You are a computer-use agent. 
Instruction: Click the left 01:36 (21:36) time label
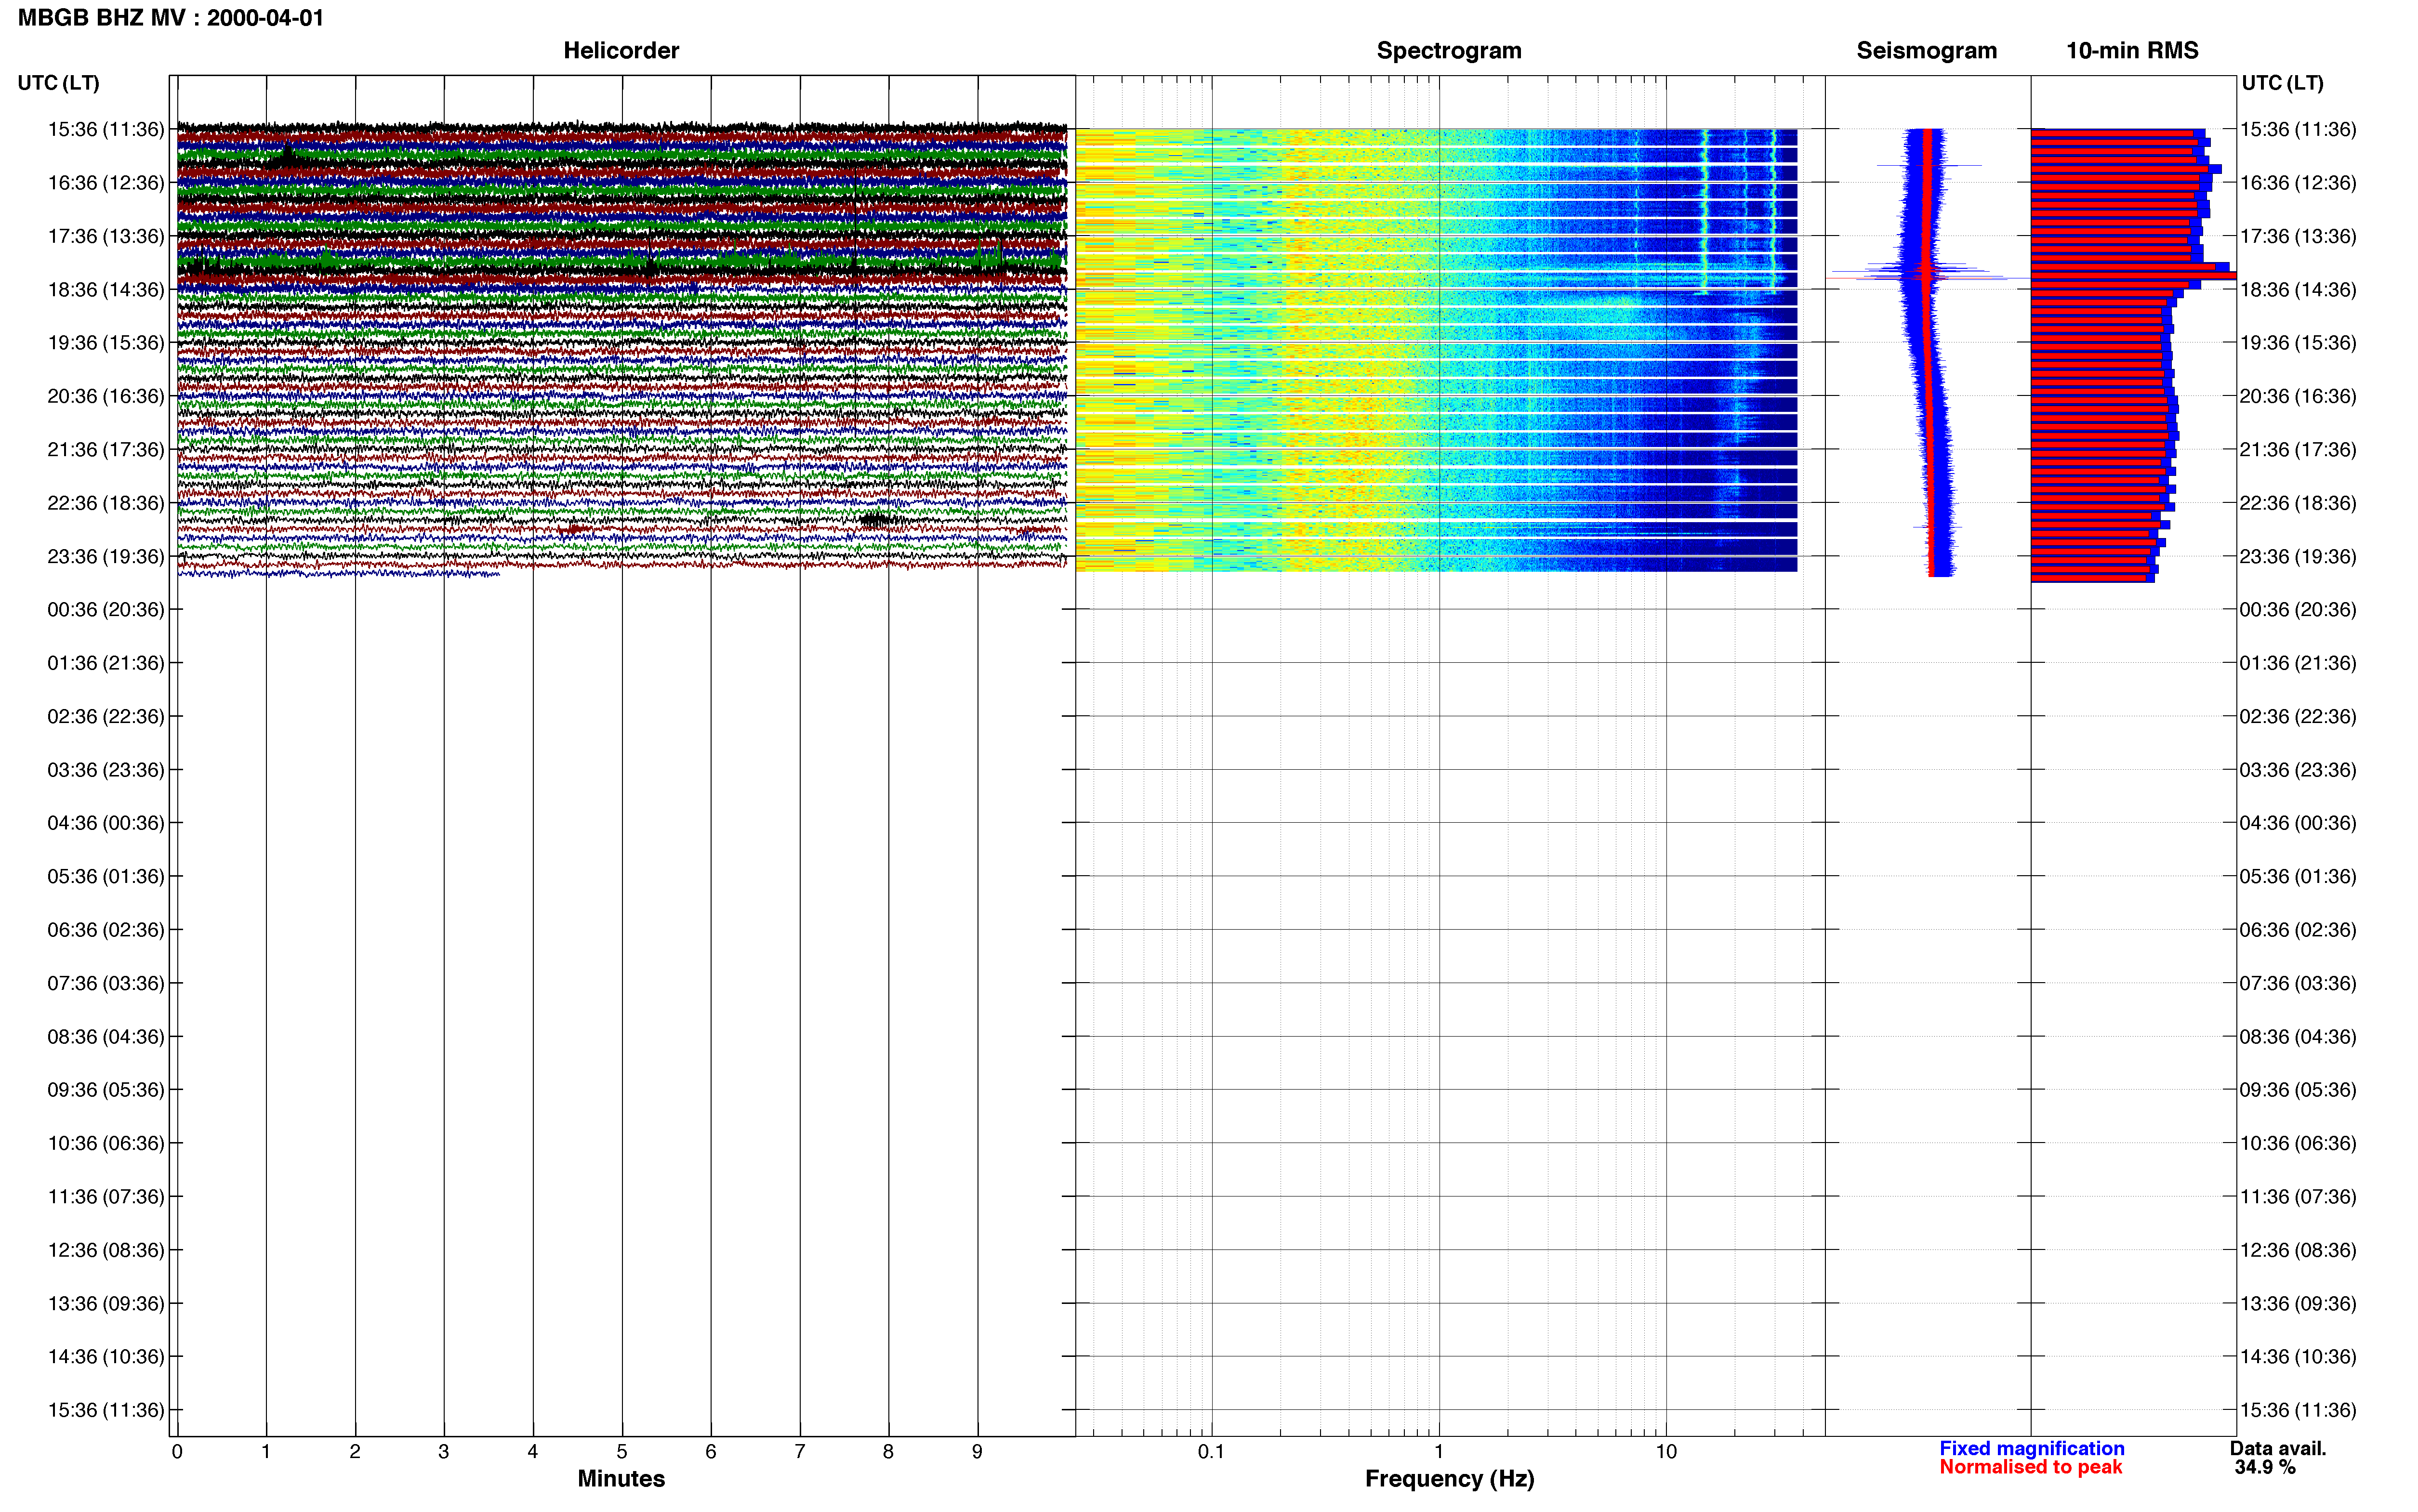[x=106, y=662]
